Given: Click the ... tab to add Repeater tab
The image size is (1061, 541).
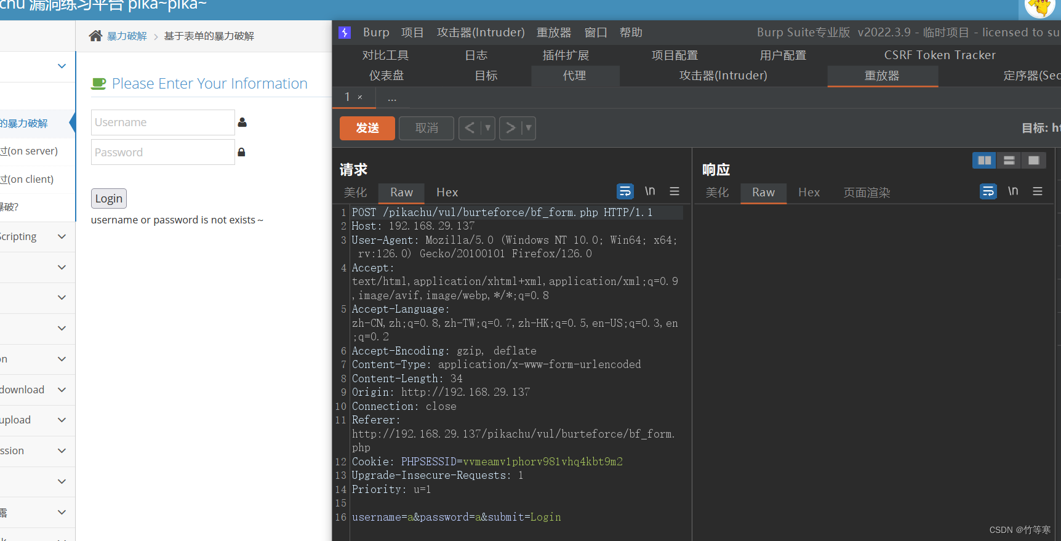Looking at the screenshot, I should (392, 97).
